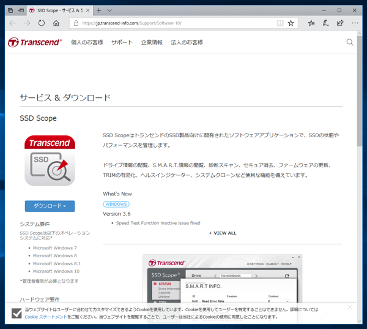This screenshot has width=367, height=329.
Task: Go back to previous page
Action: 12,23
